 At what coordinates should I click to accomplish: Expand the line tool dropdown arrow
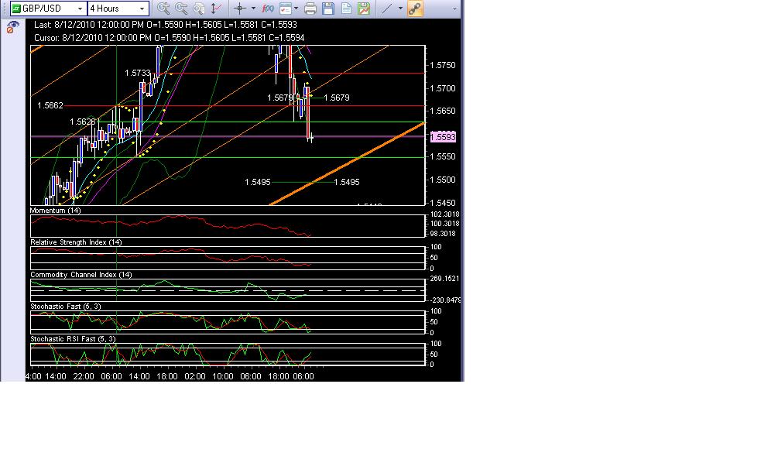[x=400, y=9]
